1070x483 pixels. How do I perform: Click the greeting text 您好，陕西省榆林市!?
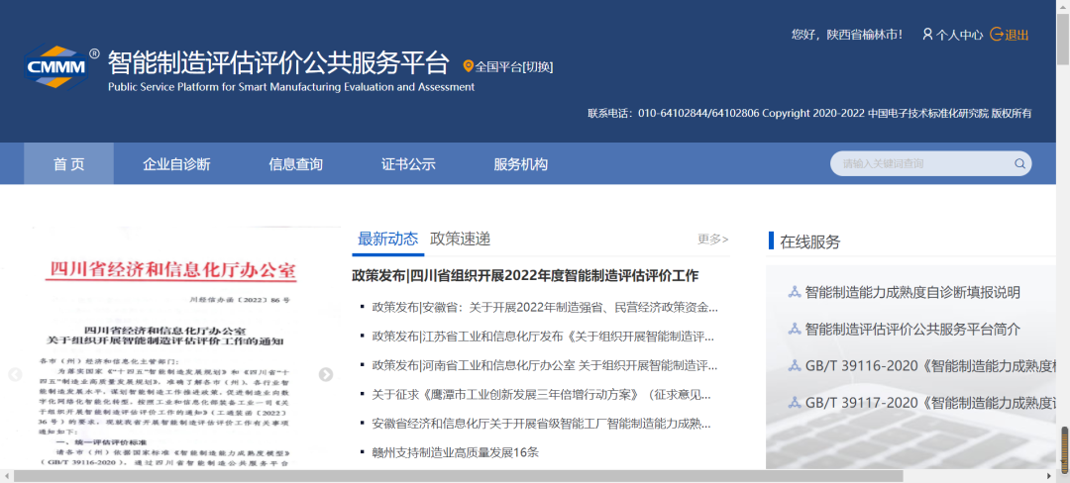tap(847, 35)
